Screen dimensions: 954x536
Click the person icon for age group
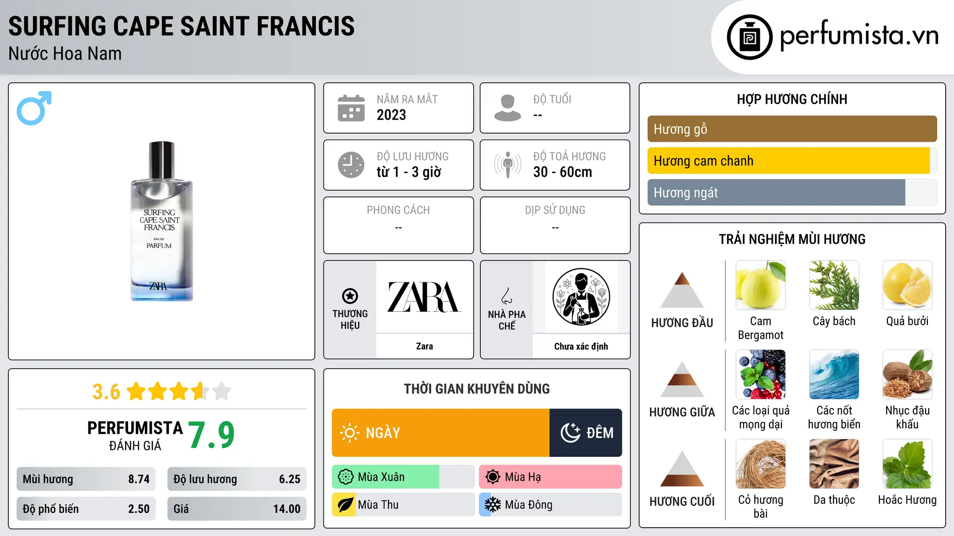point(508,108)
